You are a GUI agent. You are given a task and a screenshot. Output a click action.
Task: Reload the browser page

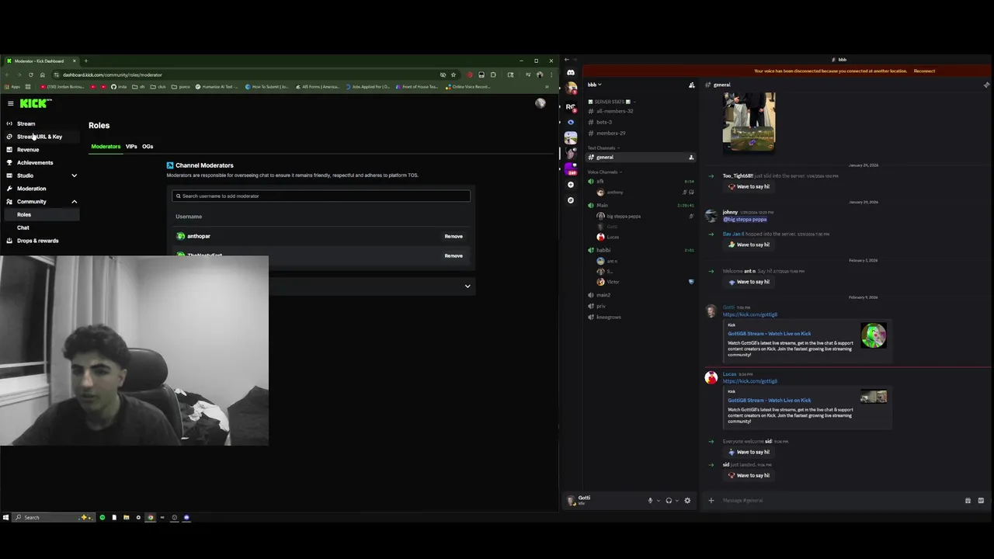(31, 75)
